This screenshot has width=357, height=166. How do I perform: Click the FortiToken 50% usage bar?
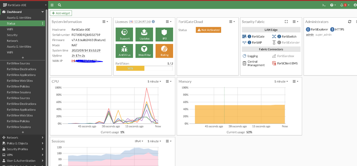130,68
